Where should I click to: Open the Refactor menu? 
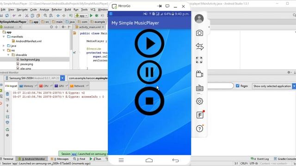[56, 9]
